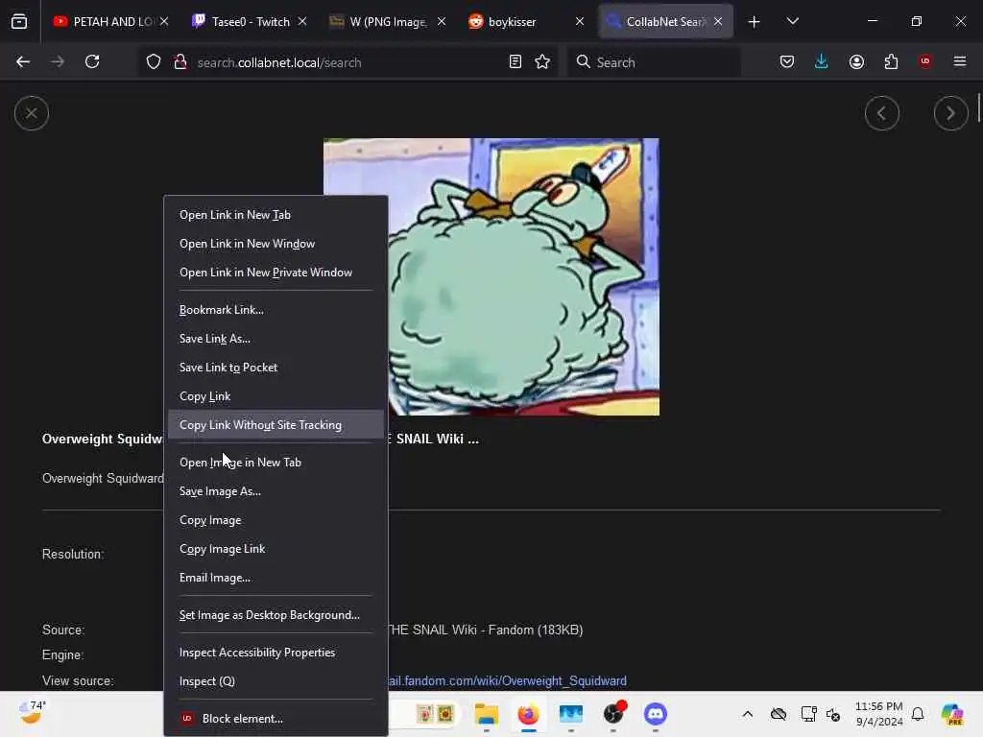The width and height of the screenshot is (983, 737).
Task: Close the CollabNet Search tab
Action: [718, 21]
